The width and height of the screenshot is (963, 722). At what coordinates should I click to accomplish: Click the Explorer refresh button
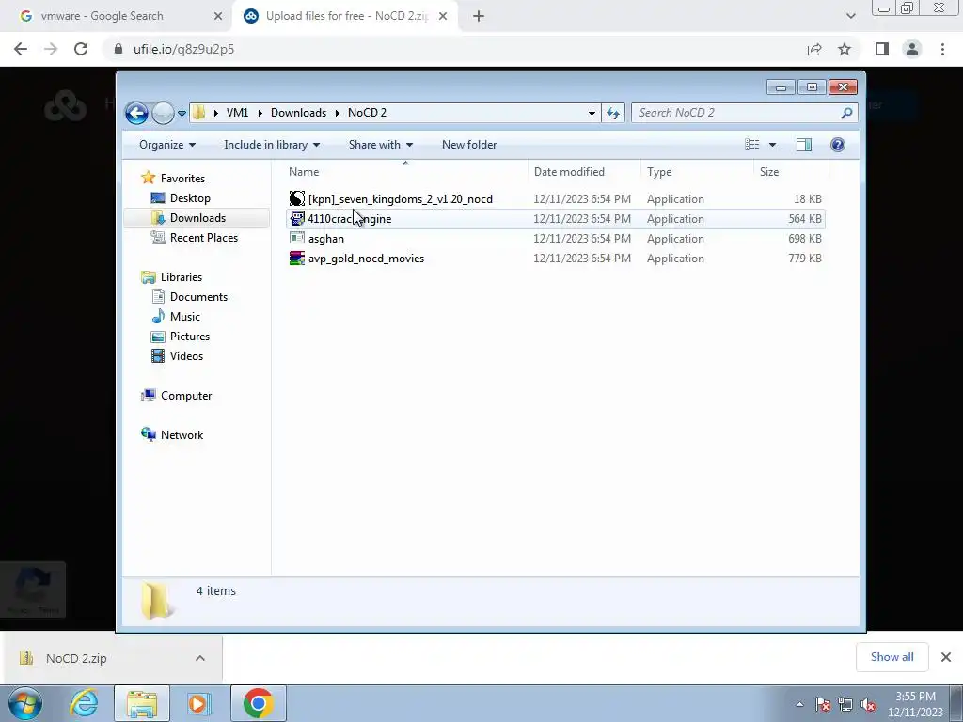tap(613, 113)
